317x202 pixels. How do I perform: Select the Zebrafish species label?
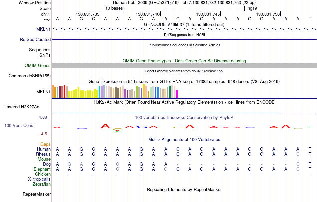tap(42, 184)
